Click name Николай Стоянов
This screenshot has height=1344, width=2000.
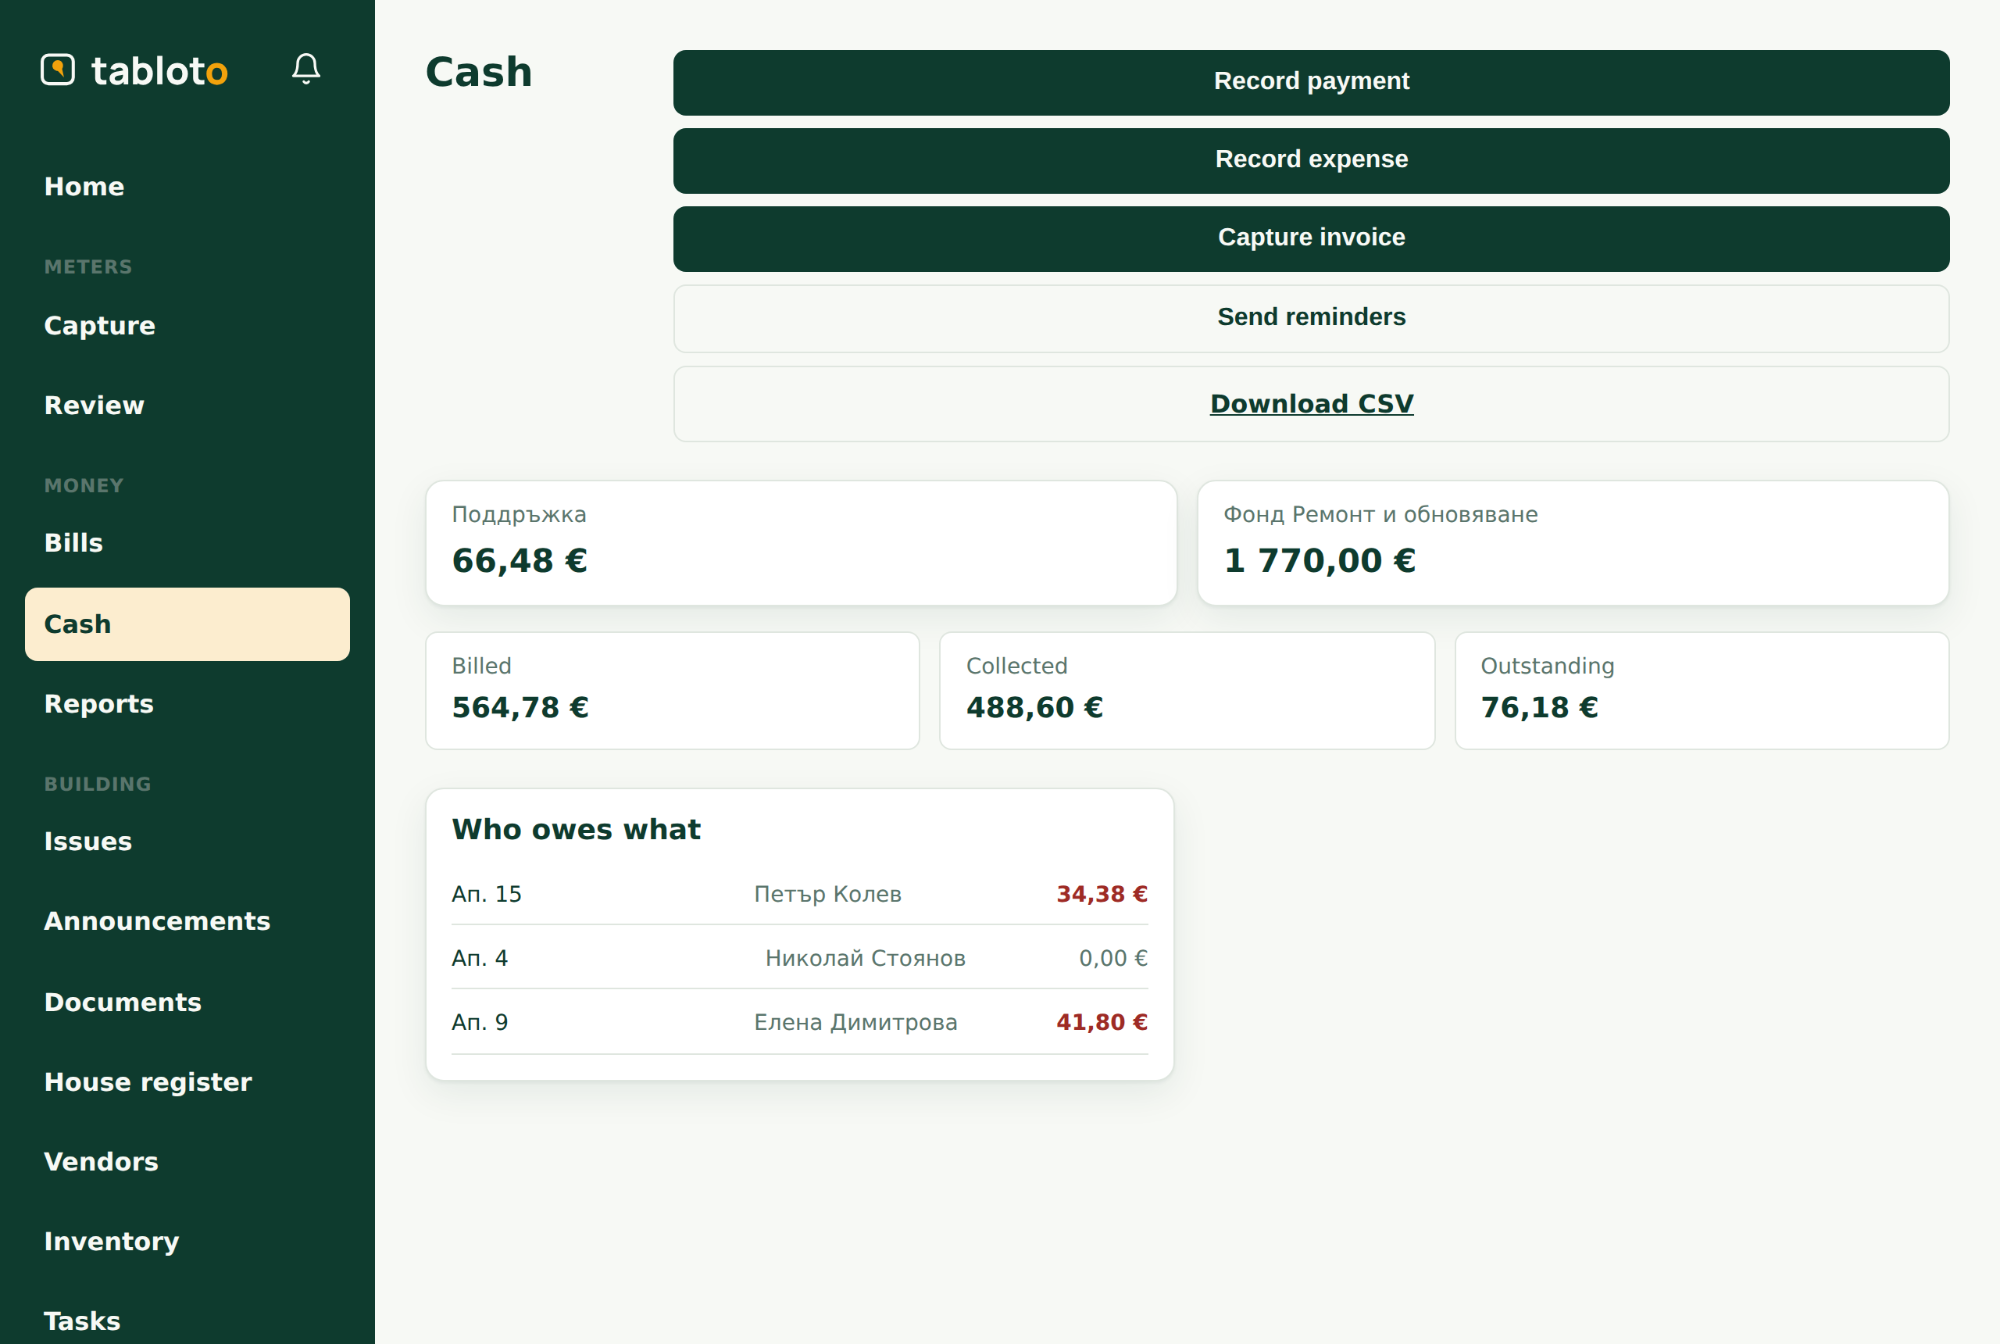coord(866,958)
